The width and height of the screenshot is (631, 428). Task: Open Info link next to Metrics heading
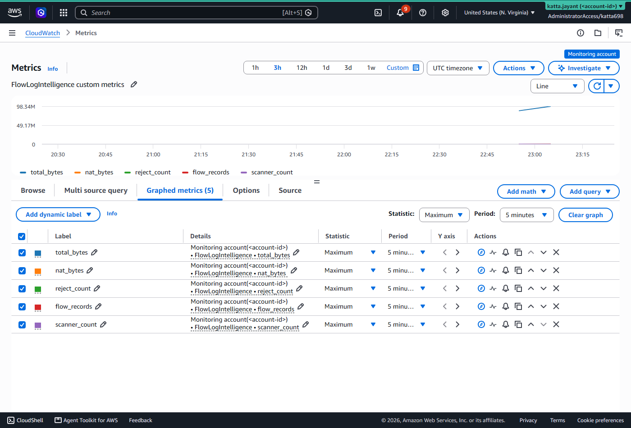pos(53,69)
